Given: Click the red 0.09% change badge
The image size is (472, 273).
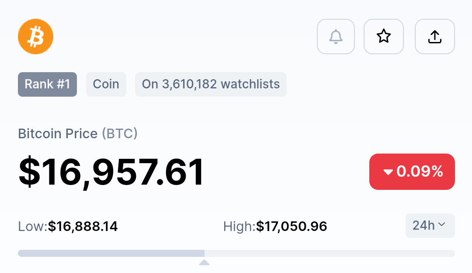Looking at the screenshot, I should click(412, 172).
